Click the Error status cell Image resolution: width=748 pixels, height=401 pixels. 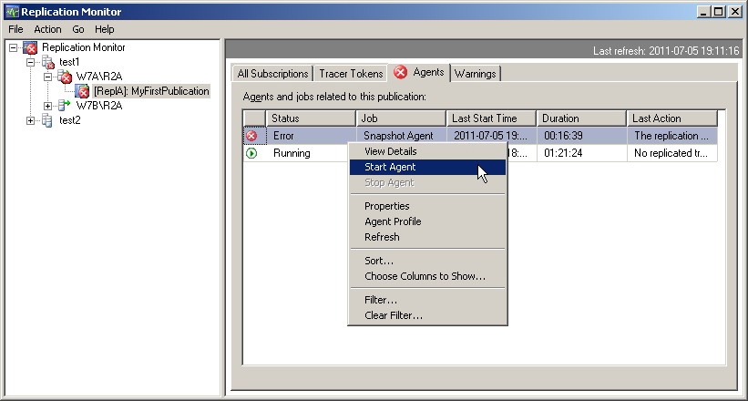coord(311,136)
